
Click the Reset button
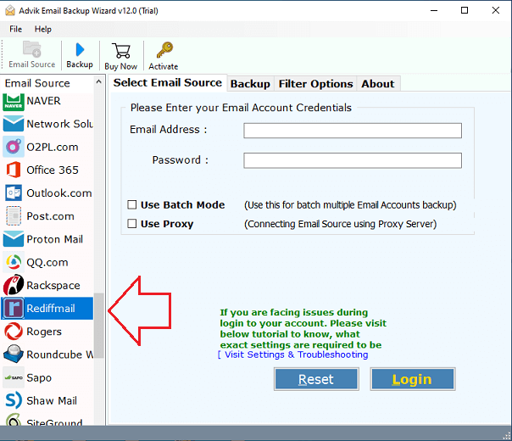316,379
